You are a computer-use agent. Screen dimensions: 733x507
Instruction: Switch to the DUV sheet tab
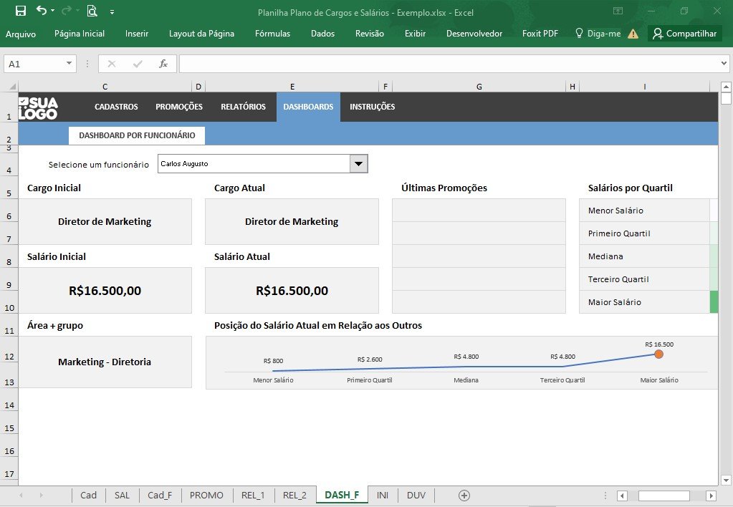click(x=416, y=496)
